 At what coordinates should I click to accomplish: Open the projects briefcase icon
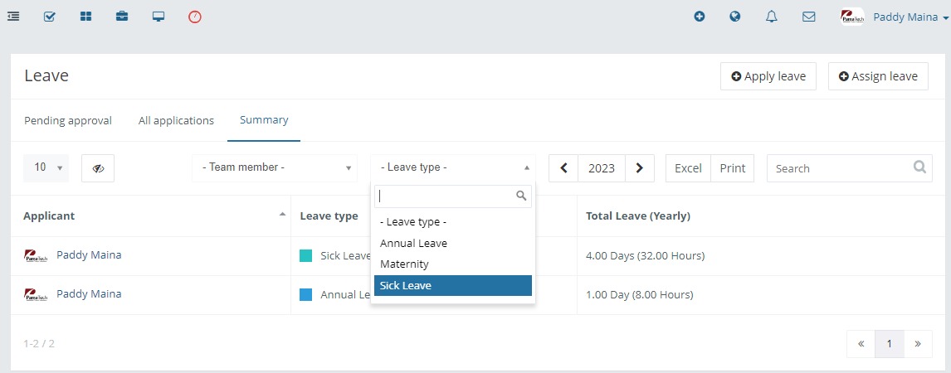(122, 17)
